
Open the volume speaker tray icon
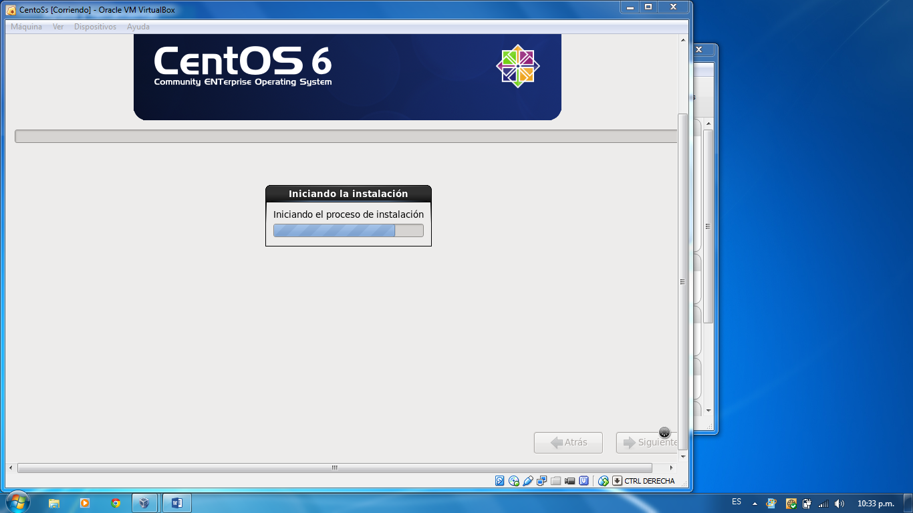pos(839,504)
